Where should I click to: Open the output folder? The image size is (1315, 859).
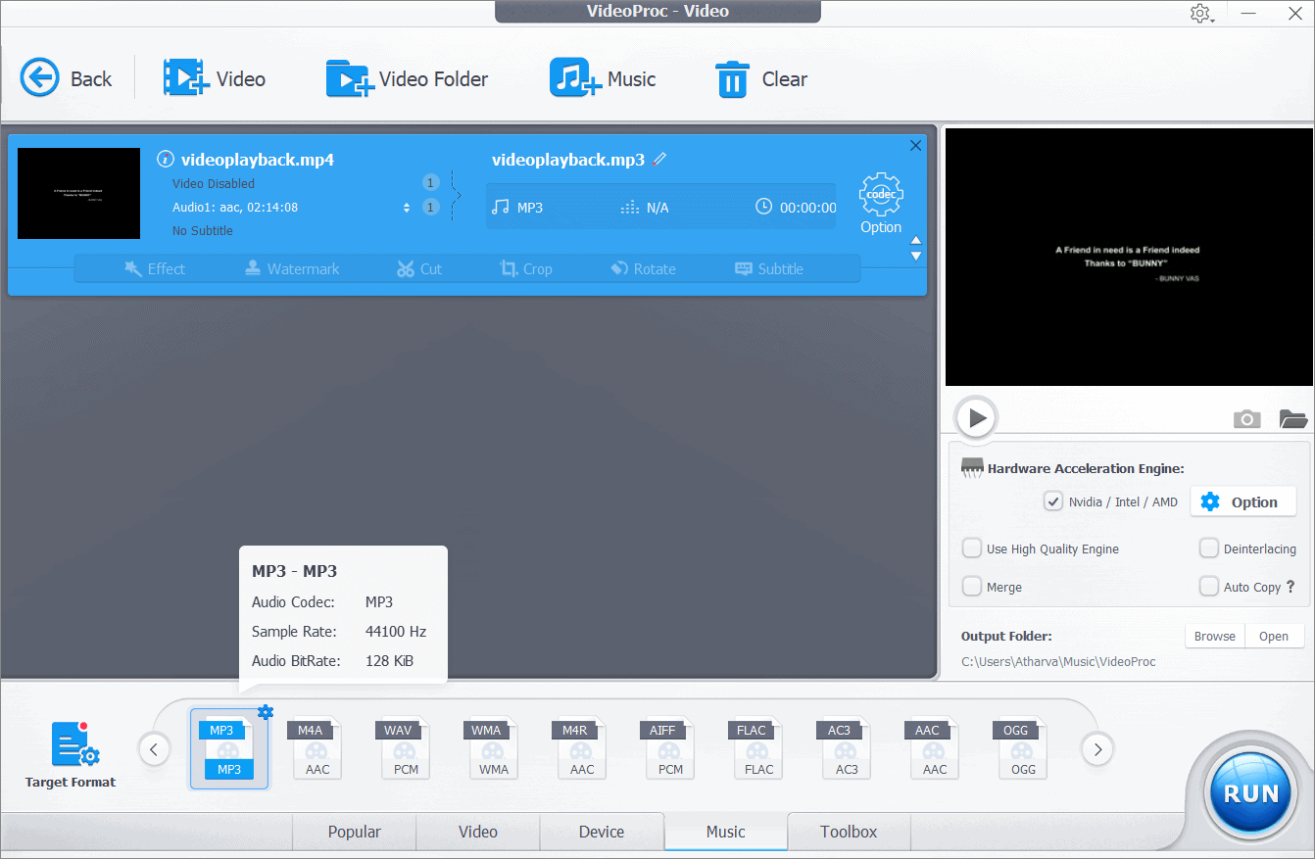[1274, 636]
